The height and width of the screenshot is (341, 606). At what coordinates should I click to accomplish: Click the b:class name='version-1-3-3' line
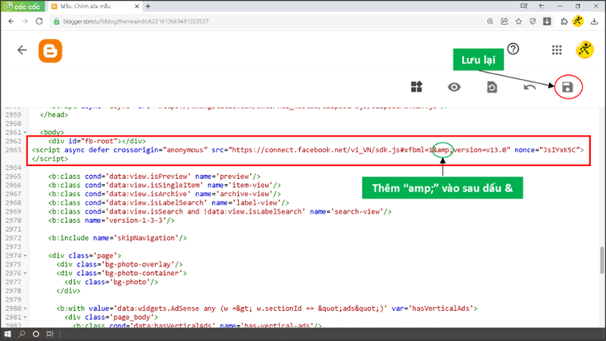(111, 221)
